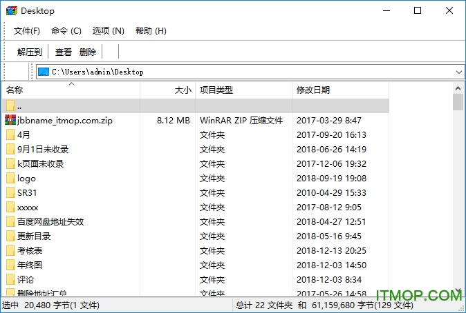
Task: Sort by the 修改日期 column header
Action: pyautogui.click(x=341, y=90)
